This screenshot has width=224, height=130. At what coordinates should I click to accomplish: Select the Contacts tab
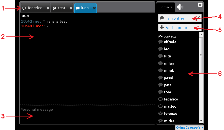pyautogui.click(x=166, y=7)
